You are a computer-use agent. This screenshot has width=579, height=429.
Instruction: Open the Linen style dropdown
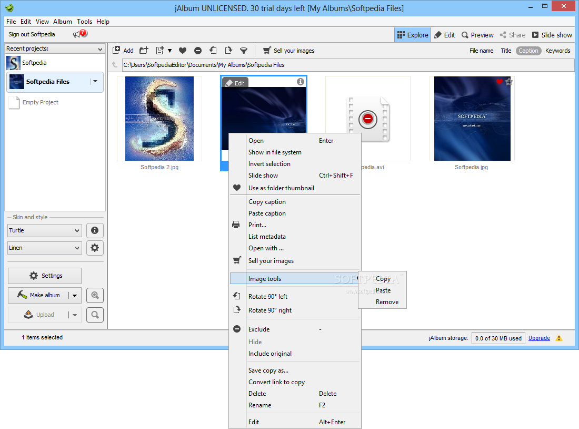tap(44, 248)
